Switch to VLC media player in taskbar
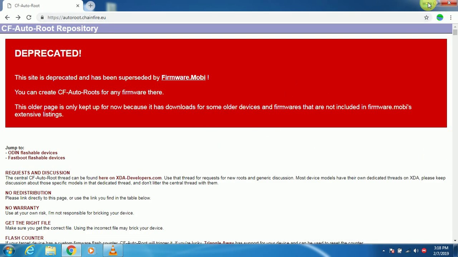The image size is (458, 257). [113, 251]
